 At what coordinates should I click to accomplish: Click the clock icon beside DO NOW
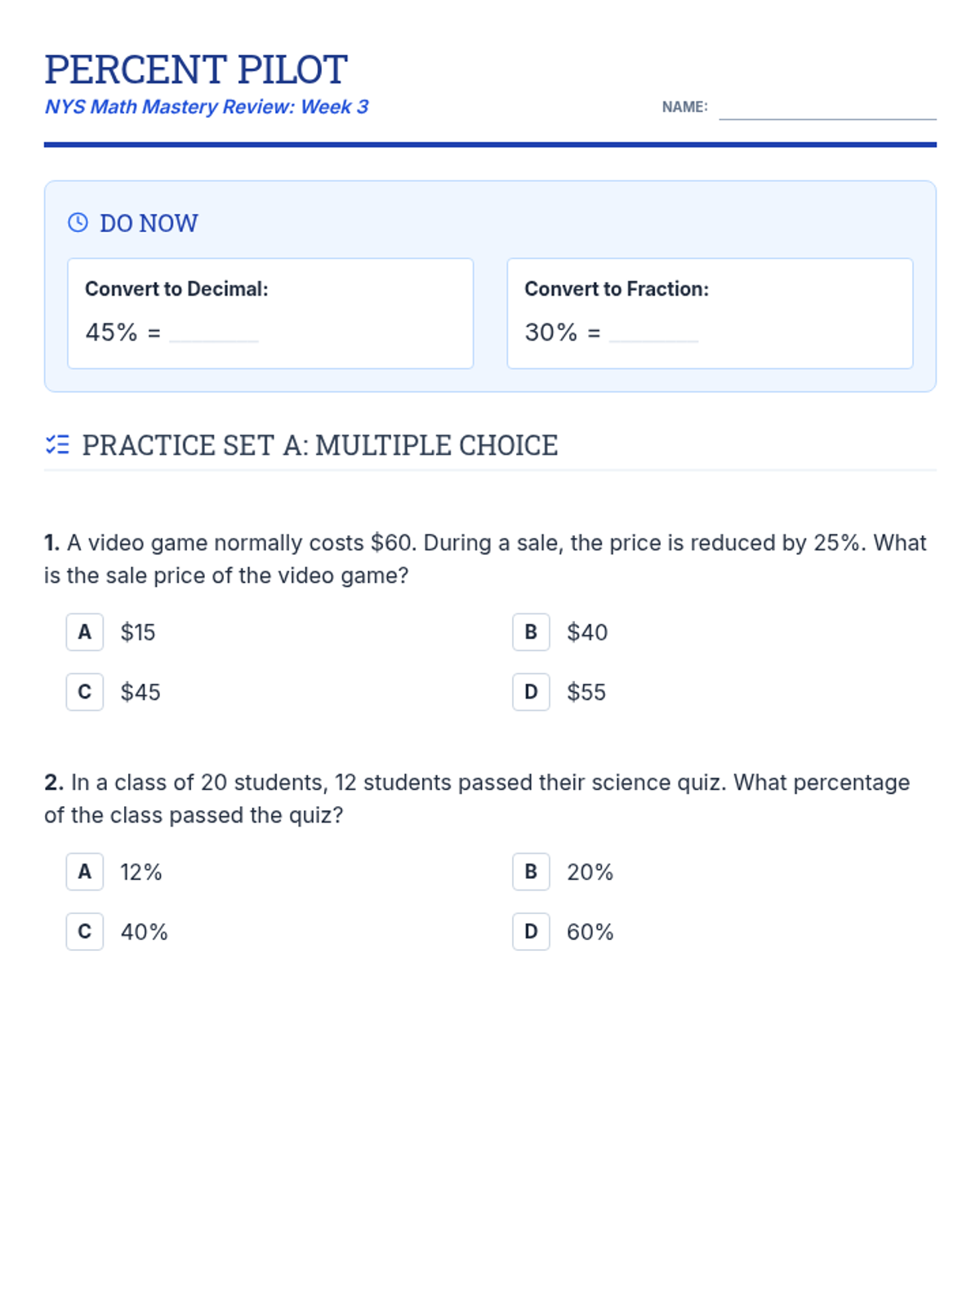pyautogui.click(x=78, y=222)
